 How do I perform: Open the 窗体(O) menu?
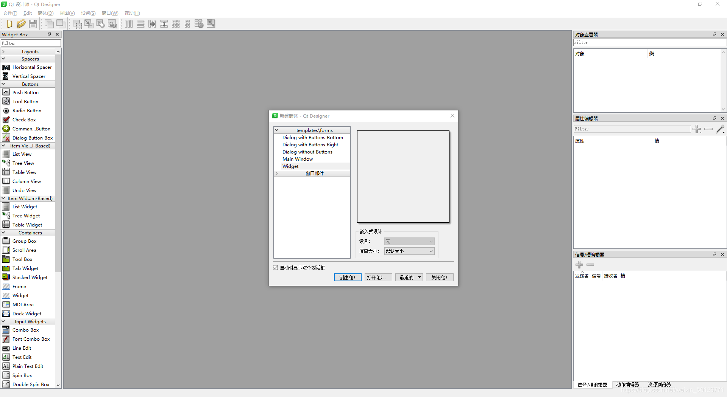point(46,13)
